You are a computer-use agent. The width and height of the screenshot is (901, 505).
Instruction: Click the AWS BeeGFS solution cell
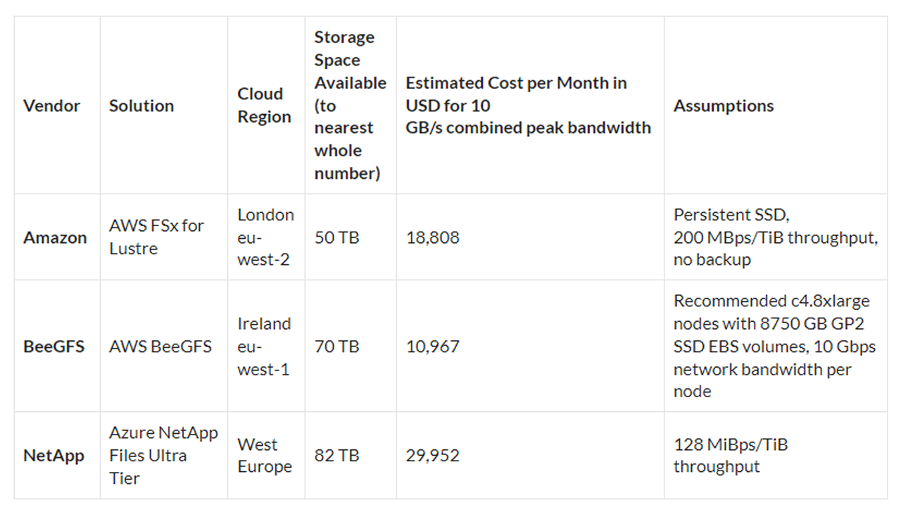click(160, 347)
